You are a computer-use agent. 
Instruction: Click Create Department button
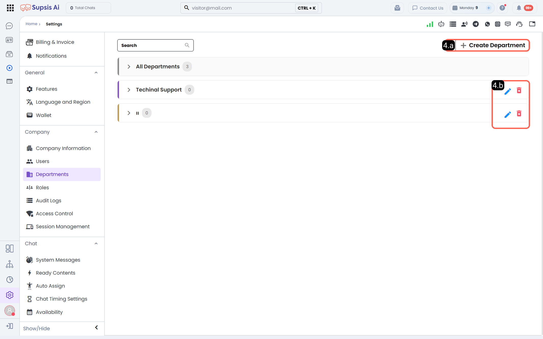493,45
